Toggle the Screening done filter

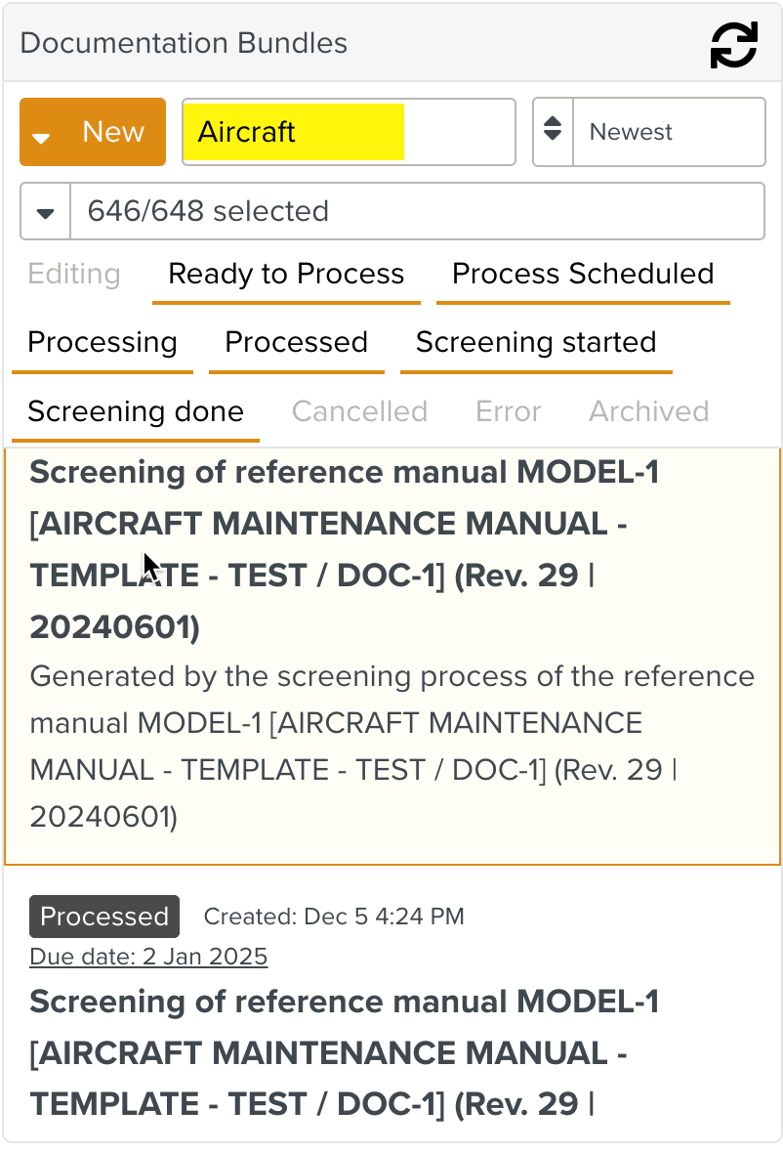click(136, 411)
